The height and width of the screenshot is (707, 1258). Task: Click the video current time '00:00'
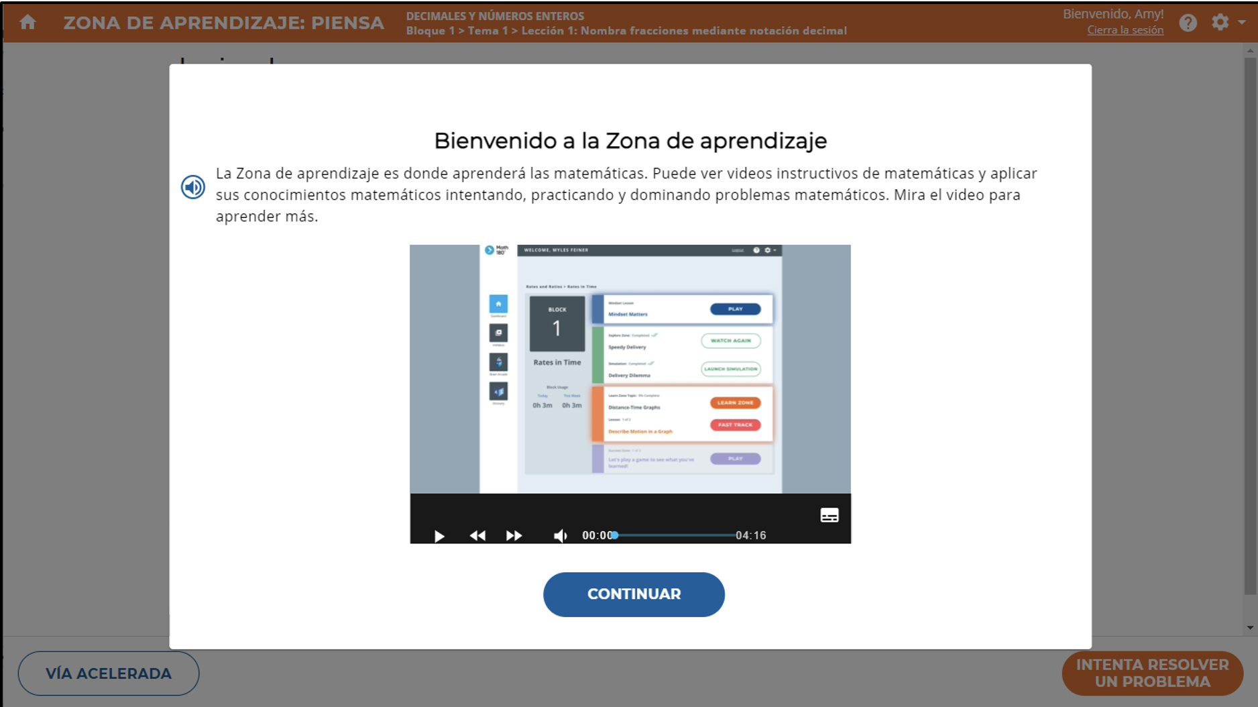(597, 535)
